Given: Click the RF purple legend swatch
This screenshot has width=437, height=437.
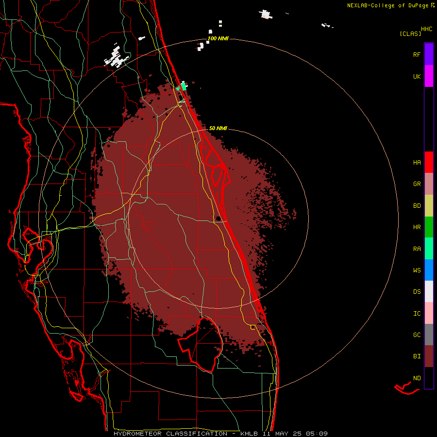Looking at the screenshot, I should [x=429, y=54].
